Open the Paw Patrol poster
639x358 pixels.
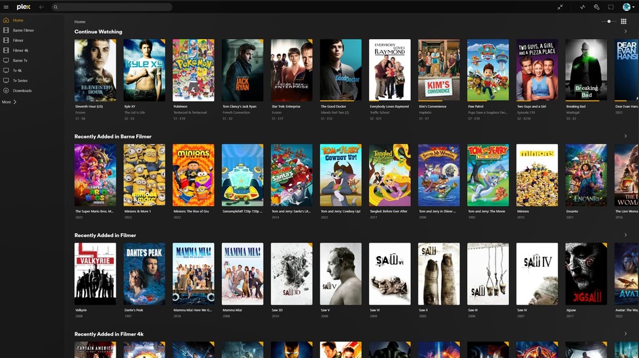[x=488, y=70]
